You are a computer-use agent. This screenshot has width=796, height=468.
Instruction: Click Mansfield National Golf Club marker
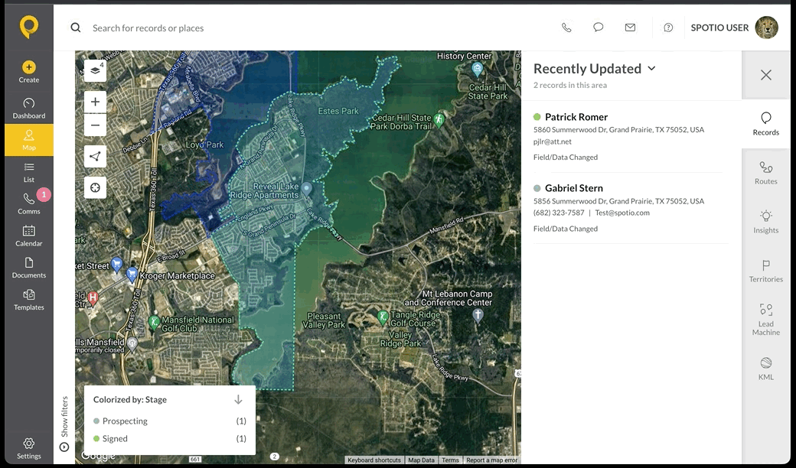154,321
